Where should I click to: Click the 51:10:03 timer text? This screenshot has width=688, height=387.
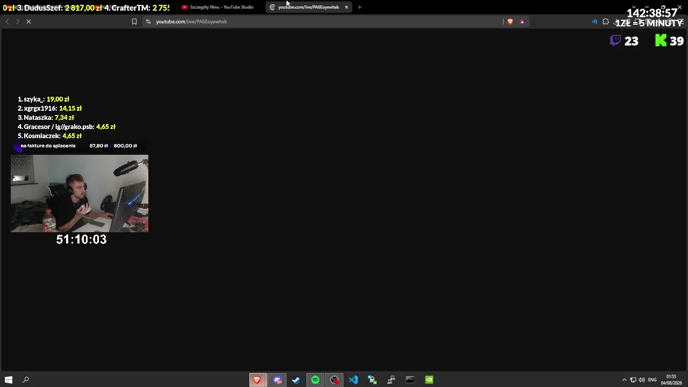point(81,240)
